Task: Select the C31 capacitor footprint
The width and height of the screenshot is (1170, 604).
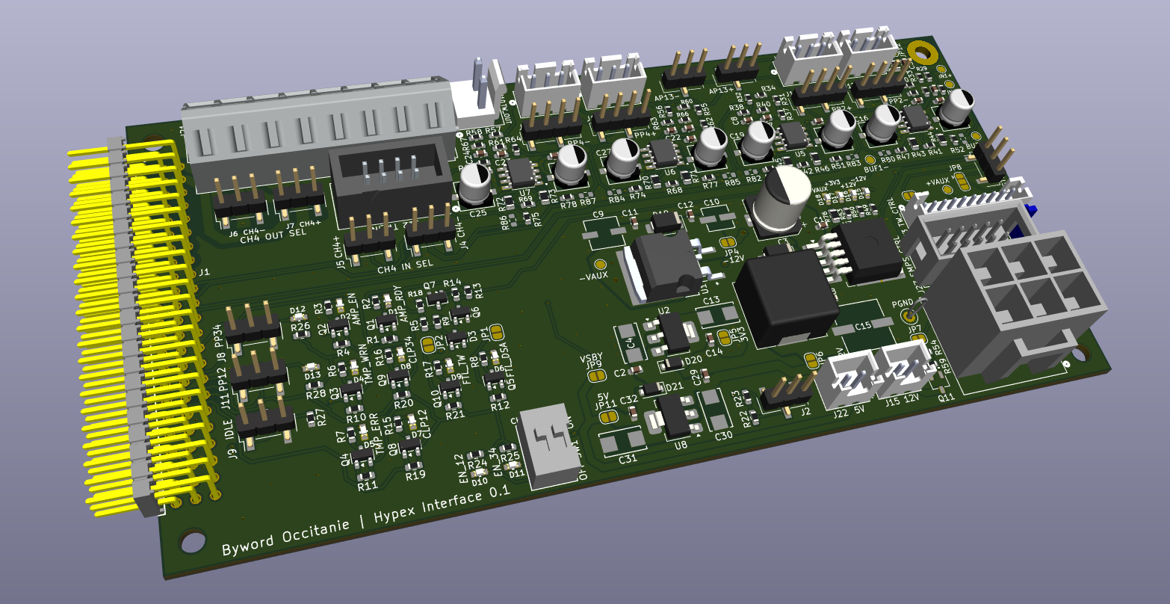Action: point(622,440)
